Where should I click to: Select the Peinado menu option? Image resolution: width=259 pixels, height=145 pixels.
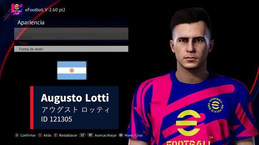click(x=71, y=37)
